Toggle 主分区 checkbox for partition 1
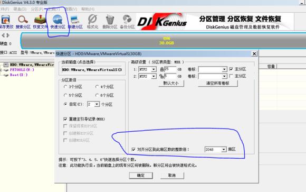 click(231, 69)
